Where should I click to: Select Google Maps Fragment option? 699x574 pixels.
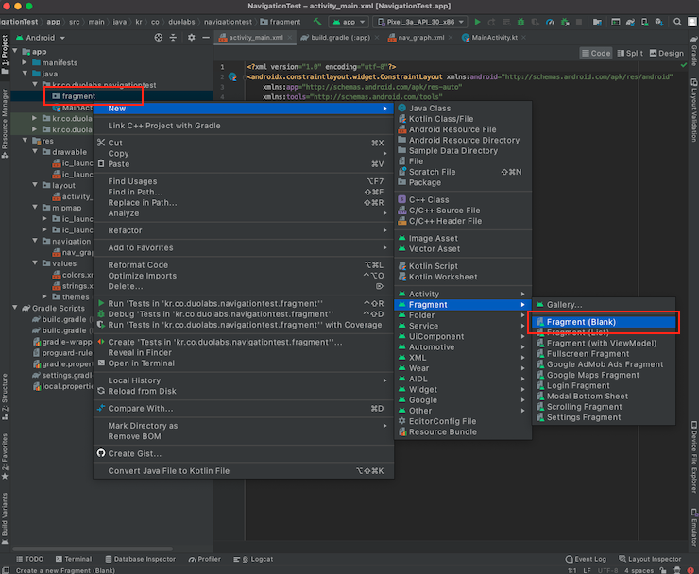tap(604, 375)
